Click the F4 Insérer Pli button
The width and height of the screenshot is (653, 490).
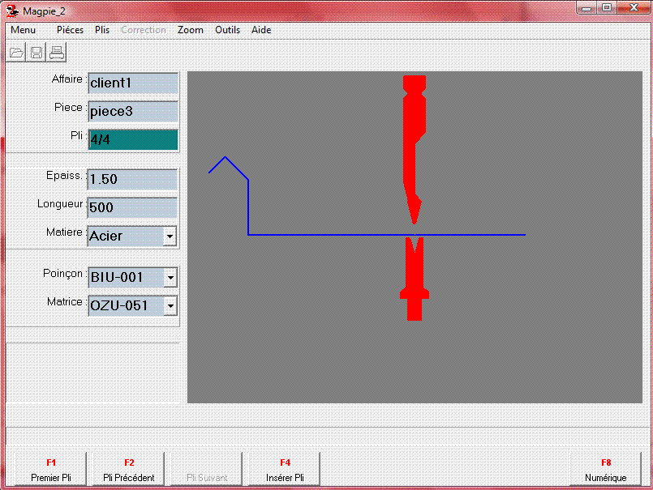(285, 469)
